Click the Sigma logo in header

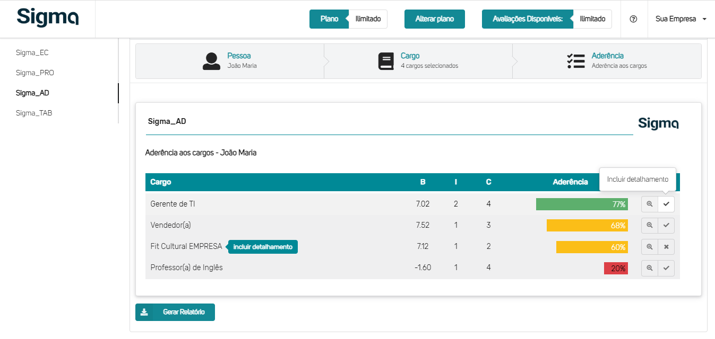coord(48,17)
